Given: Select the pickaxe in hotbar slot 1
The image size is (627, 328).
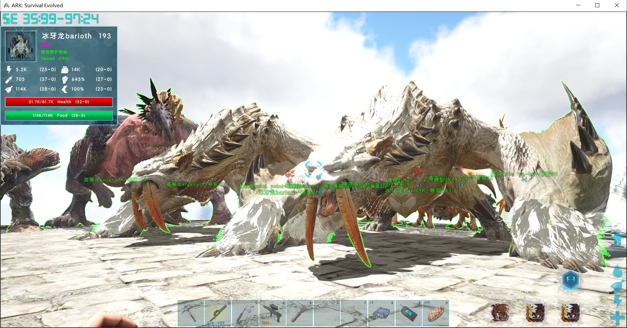Looking at the screenshot, I should tap(191, 313).
